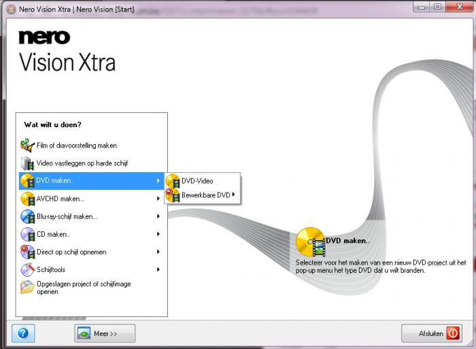Click the Direct op schijf opnemen icon
Screen dimensions: 476x349
[x=28, y=252]
